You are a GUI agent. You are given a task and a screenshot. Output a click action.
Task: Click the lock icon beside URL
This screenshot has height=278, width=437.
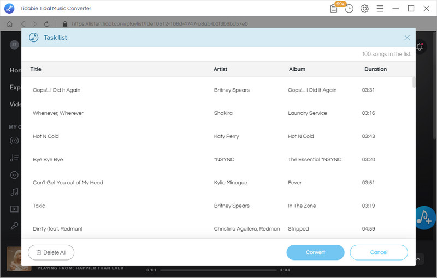tap(65, 24)
